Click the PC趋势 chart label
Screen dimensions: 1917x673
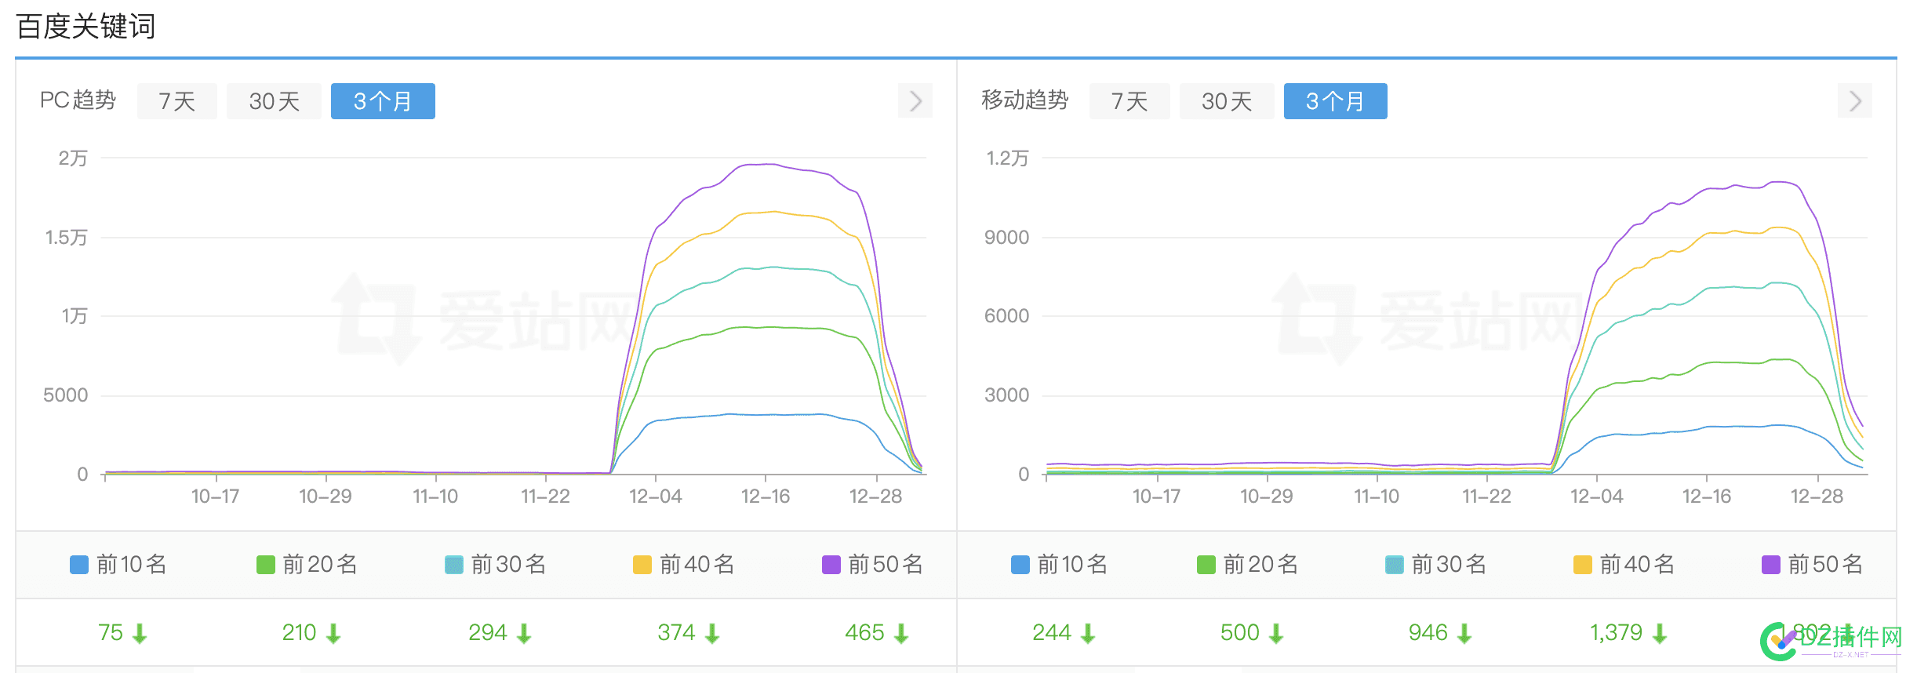[78, 100]
